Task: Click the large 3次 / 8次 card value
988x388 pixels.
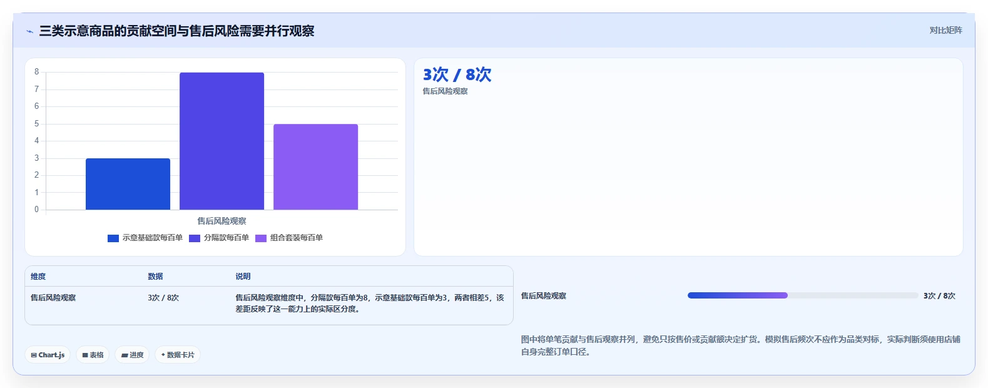Action: [x=457, y=74]
